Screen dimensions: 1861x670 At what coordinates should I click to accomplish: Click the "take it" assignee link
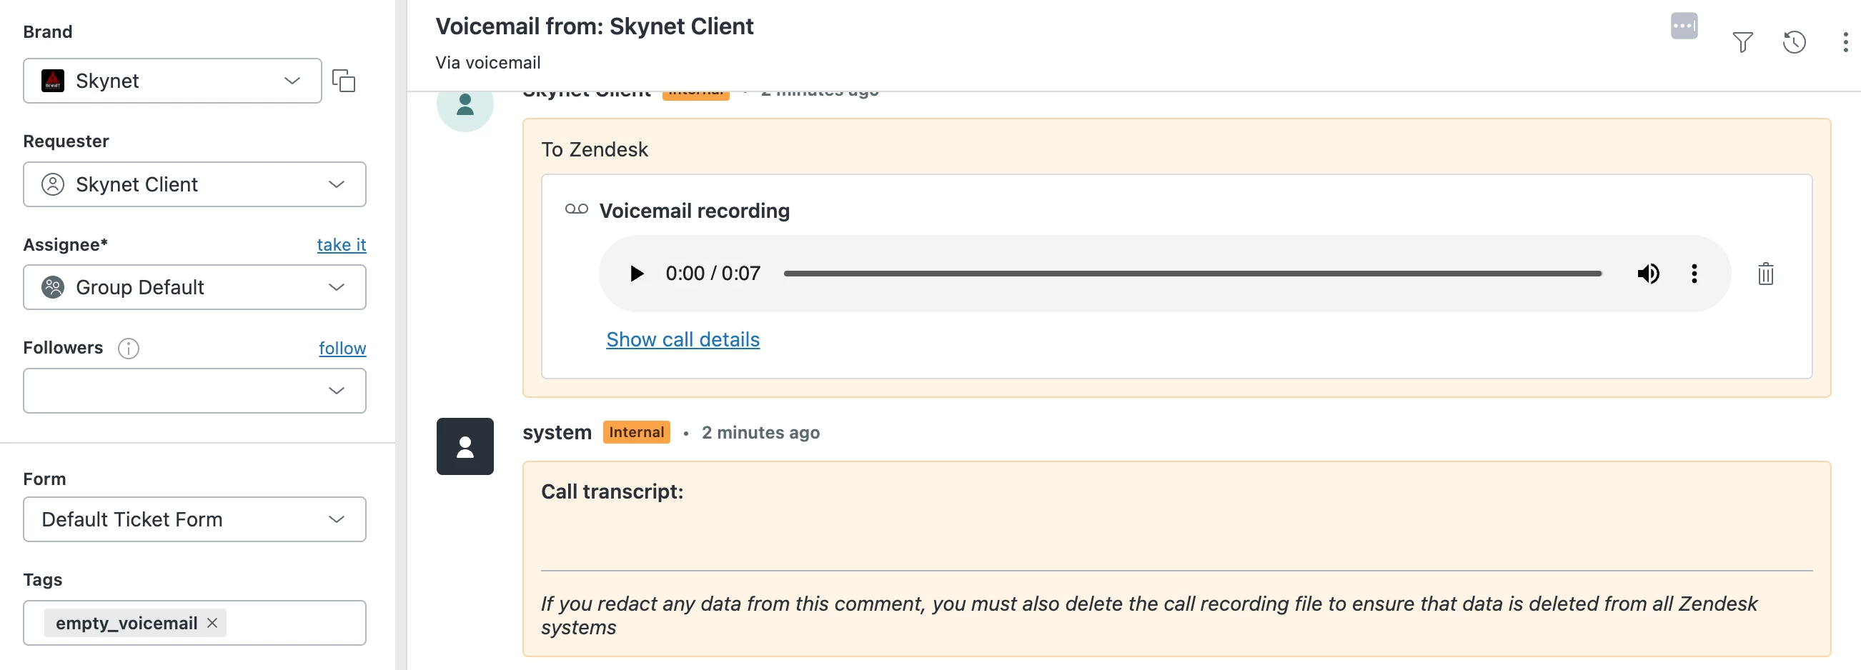341,245
